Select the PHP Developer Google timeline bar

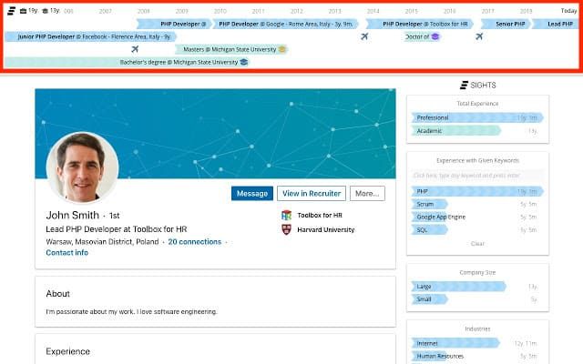285,25
